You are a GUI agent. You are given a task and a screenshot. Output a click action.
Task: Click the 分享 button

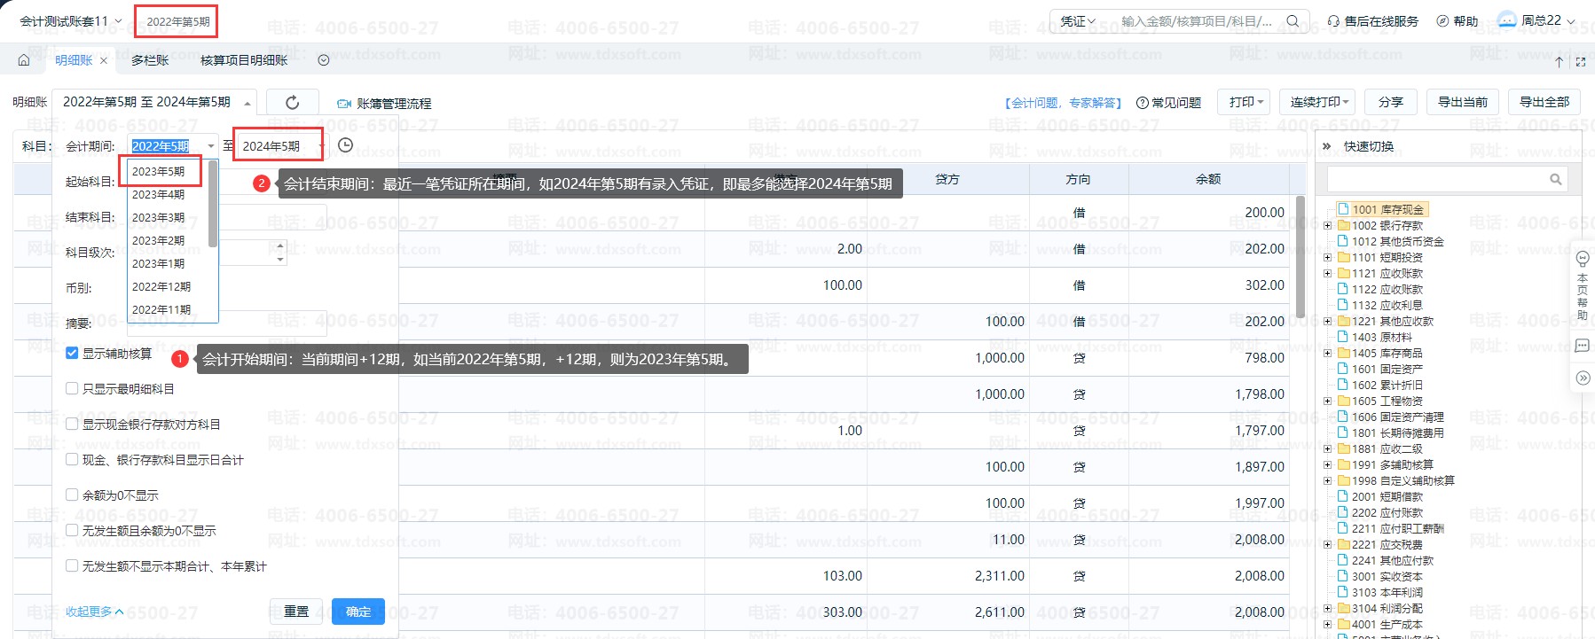click(1391, 102)
